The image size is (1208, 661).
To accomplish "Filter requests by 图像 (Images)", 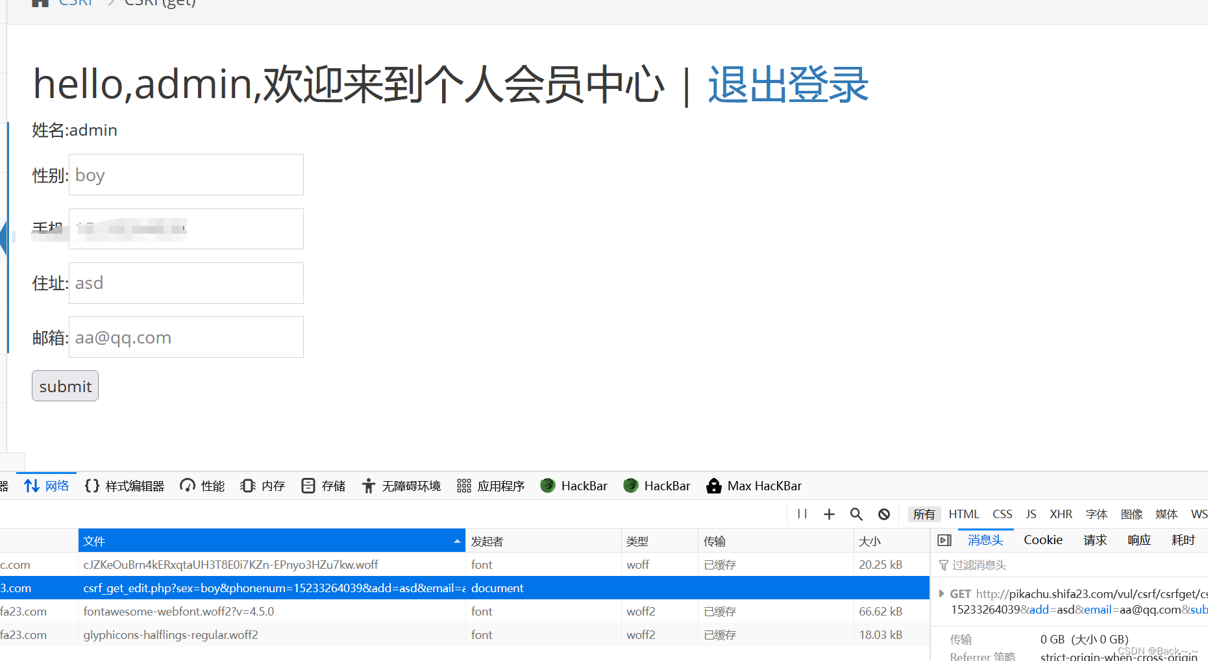I will (x=1131, y=514).
